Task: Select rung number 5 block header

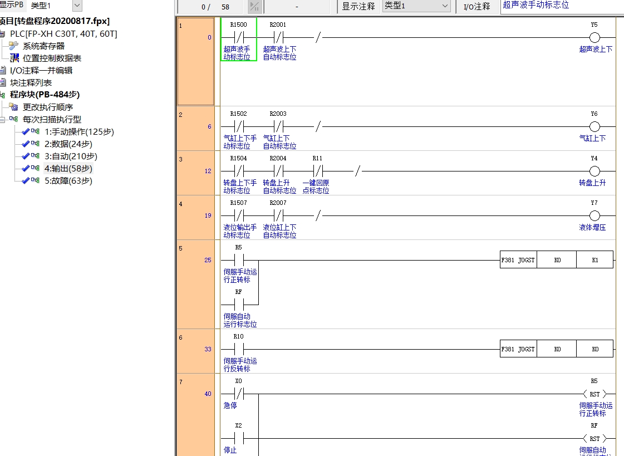Action: coord(196,284)
